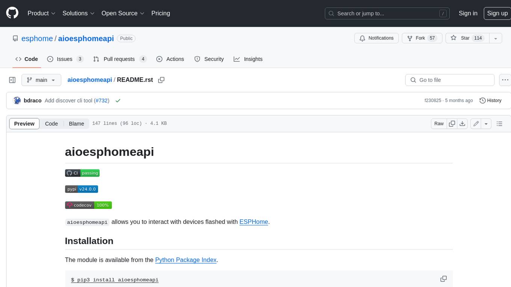Open the document outline
511x287 pixels.
point(499,124)
